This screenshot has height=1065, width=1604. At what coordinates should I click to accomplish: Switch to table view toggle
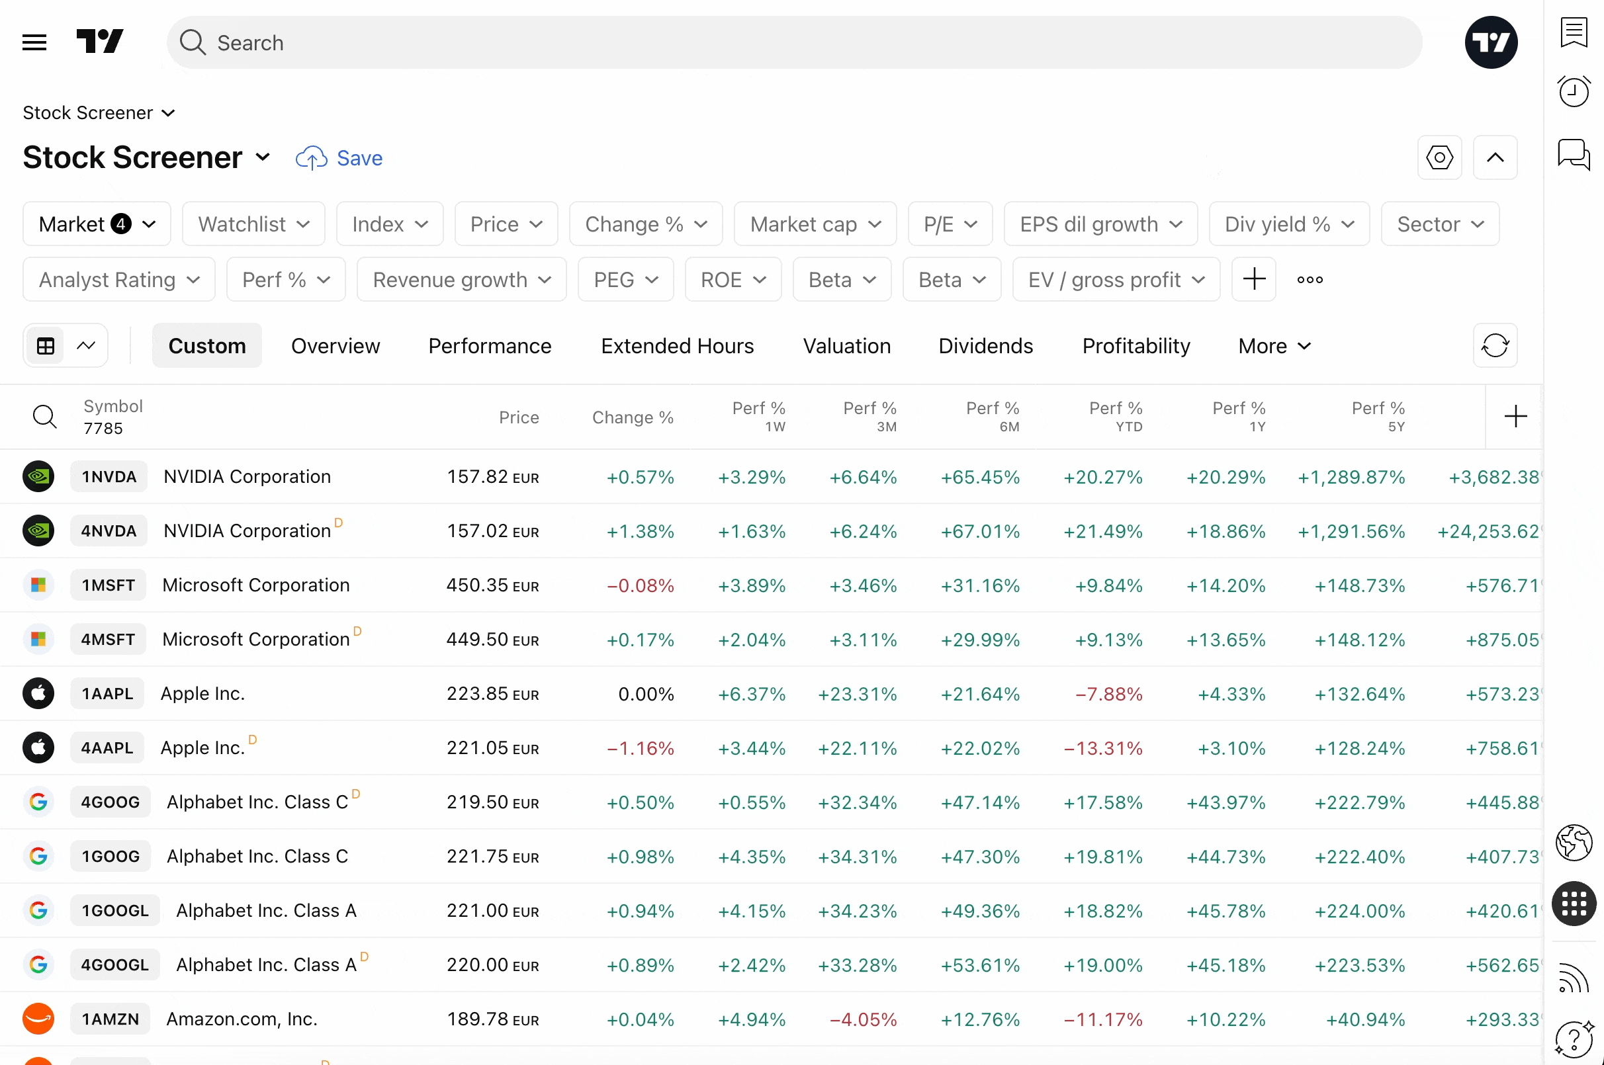click(x=46, y=346)
